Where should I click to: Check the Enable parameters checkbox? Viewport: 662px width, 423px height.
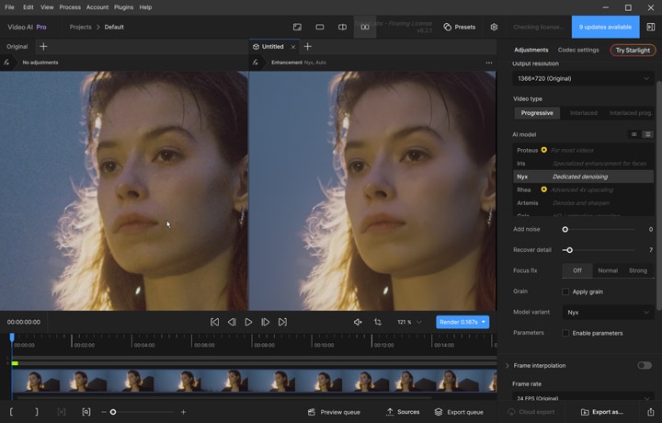coord(565,333)
